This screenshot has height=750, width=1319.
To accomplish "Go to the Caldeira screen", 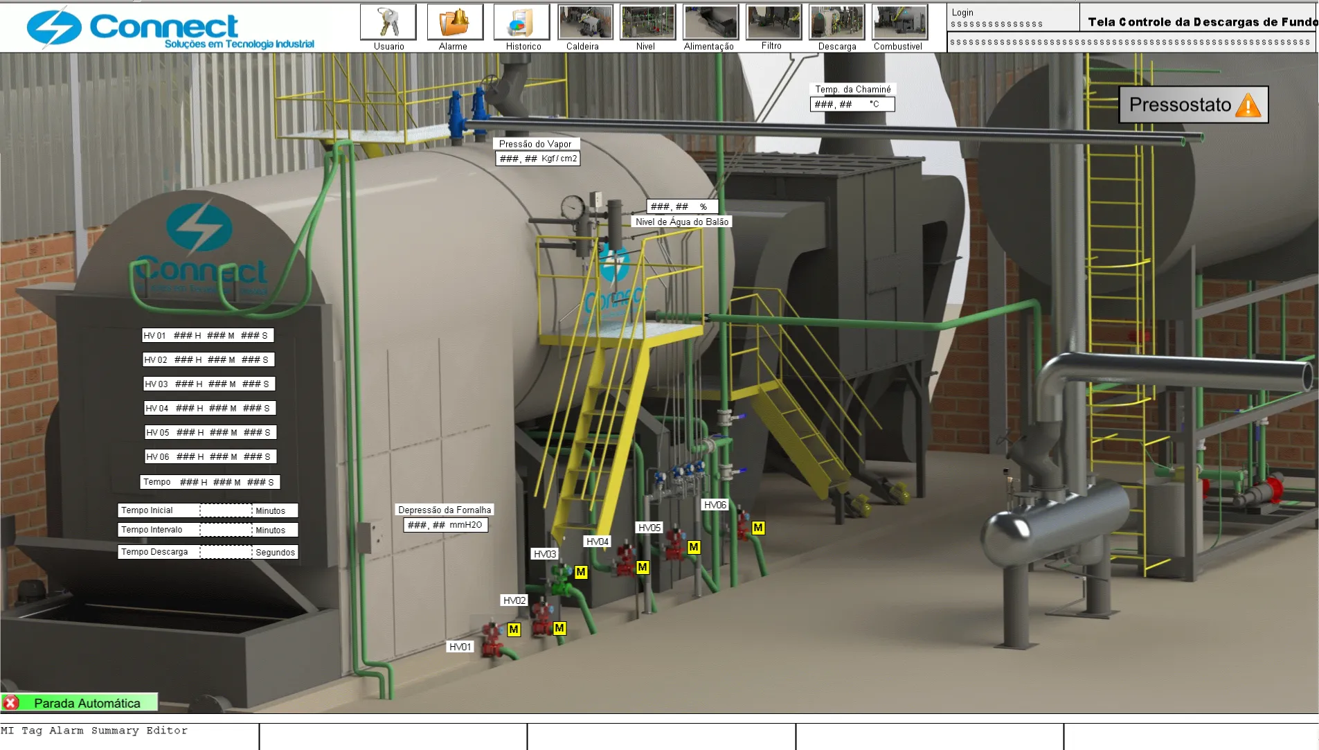I will (x=585, y=23).
